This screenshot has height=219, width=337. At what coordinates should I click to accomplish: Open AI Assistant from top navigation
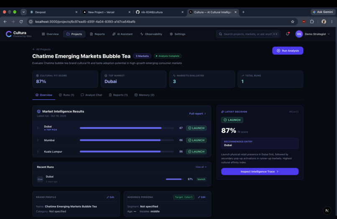coord(123,34)
